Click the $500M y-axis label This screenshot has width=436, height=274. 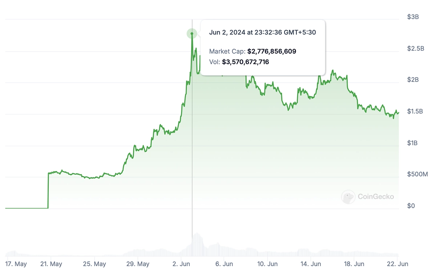click(x=418, y=174)
